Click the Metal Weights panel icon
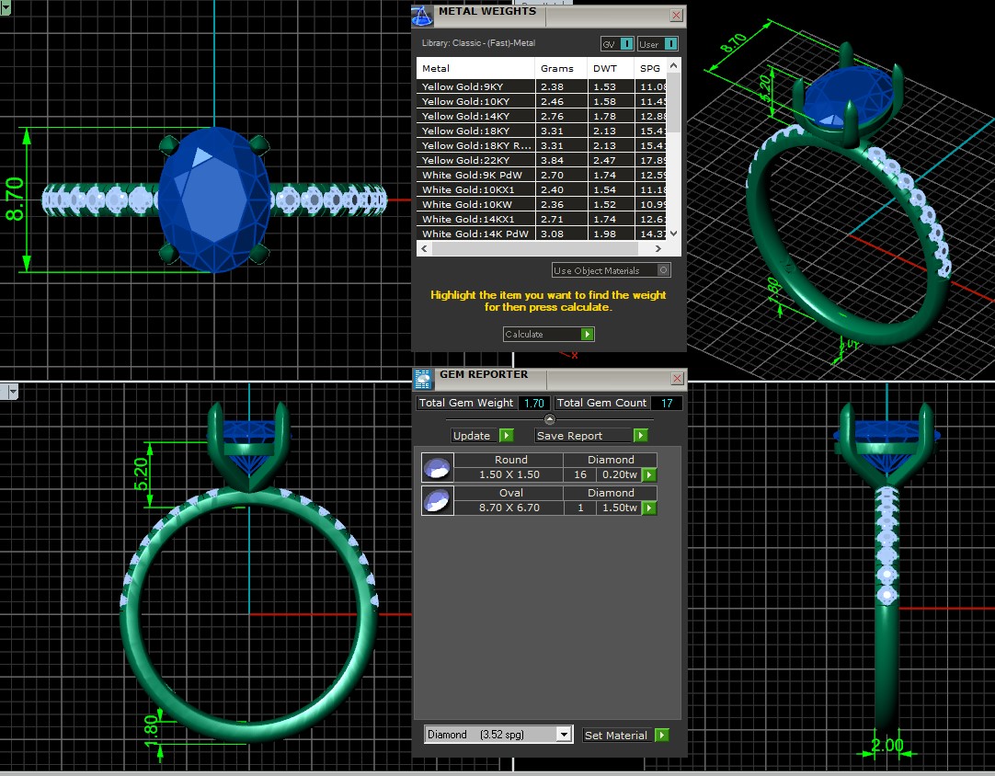The width and height of the screenshot is (995, 776). pos(422,15)
